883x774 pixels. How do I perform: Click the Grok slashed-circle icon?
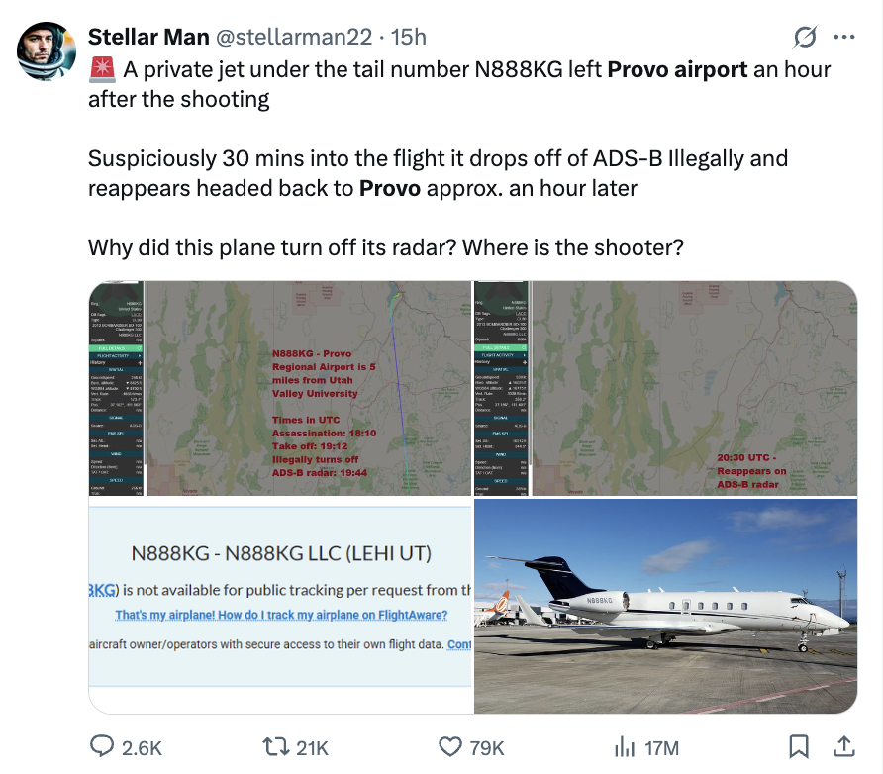tap(806, 38)
